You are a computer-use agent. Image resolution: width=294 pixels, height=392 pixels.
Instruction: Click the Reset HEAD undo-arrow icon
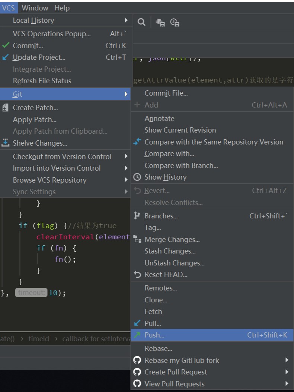(x=137, y=274)
